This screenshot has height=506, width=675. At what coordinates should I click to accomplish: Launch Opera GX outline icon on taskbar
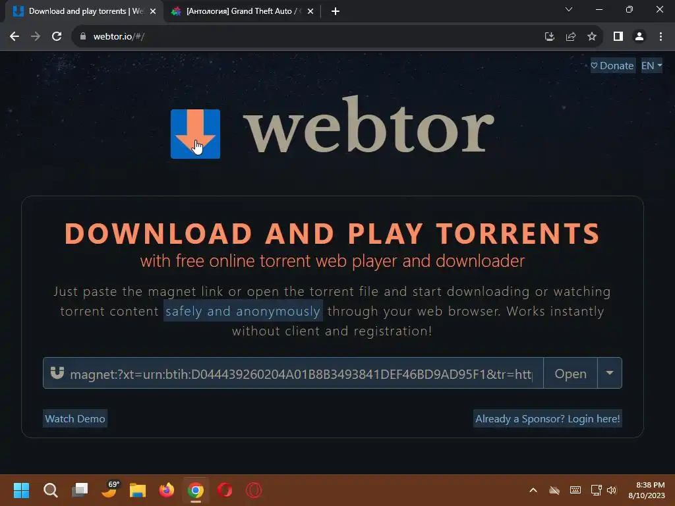coord(254,490)
